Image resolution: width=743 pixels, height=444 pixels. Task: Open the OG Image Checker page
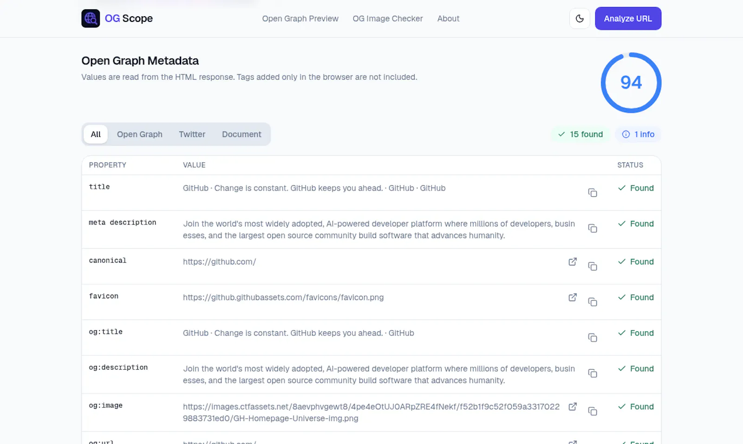388,19
